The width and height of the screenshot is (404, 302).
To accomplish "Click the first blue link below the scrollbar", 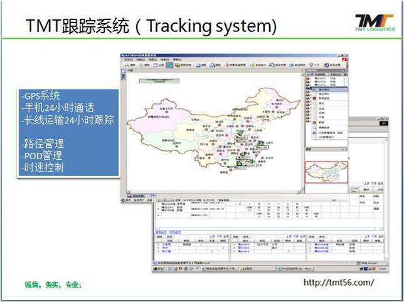I will coord(161,232).
